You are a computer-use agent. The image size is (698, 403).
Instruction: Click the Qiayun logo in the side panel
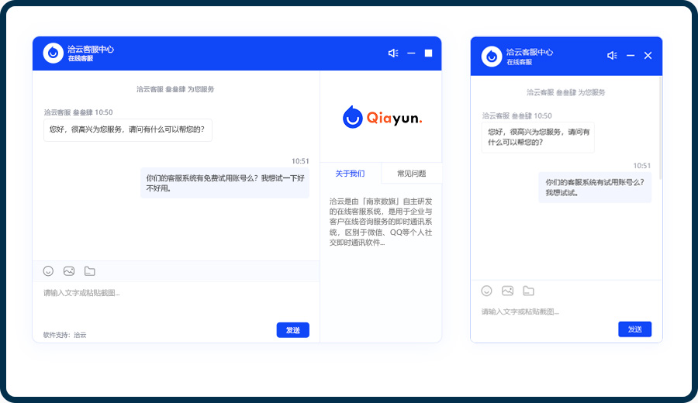coord(381,118)
